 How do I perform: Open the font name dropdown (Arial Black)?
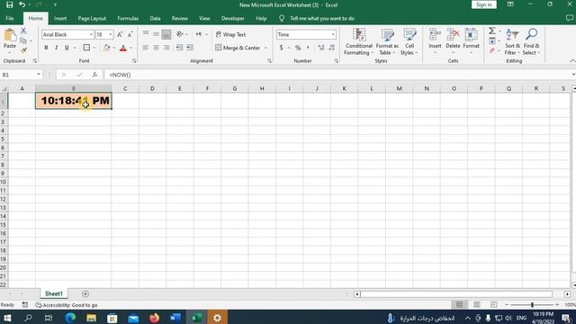(x=91, y=34)
